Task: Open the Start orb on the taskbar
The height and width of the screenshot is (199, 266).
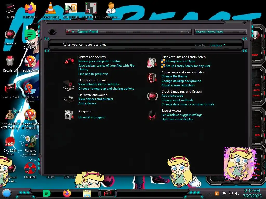Action: (x=7, y=193)
